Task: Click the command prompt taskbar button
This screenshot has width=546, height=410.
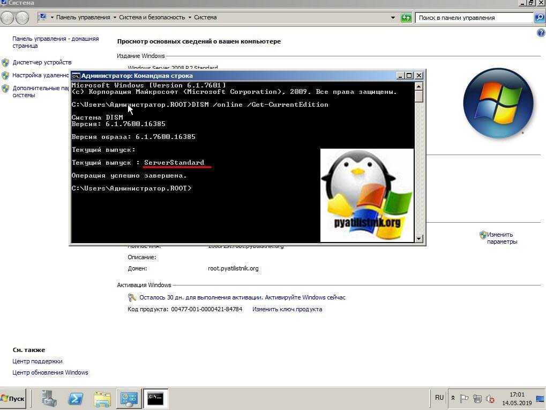Action: (x=155, y=398)
